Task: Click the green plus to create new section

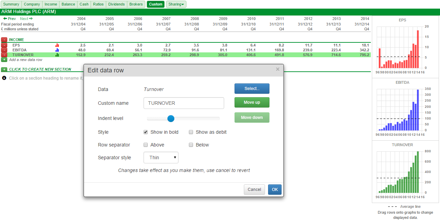Action: point(4,69)
